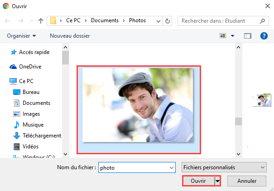Expand the Ouvrir button split arrow
274x191 pixels.
coord(217,181)
